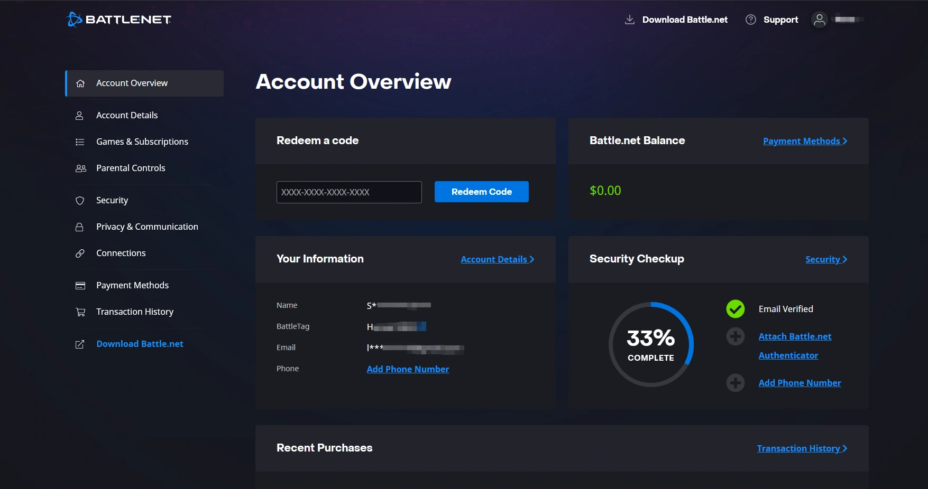Screen dimensions: 928x489
Task: Click the Parental Controls people icon
Action: (80, 168)
